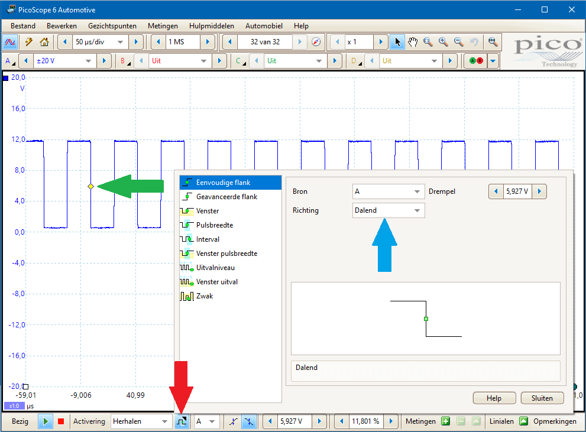The image size is (586, 432).
Task: Select Geavanceerde flank trigger type
Action: 230,197
